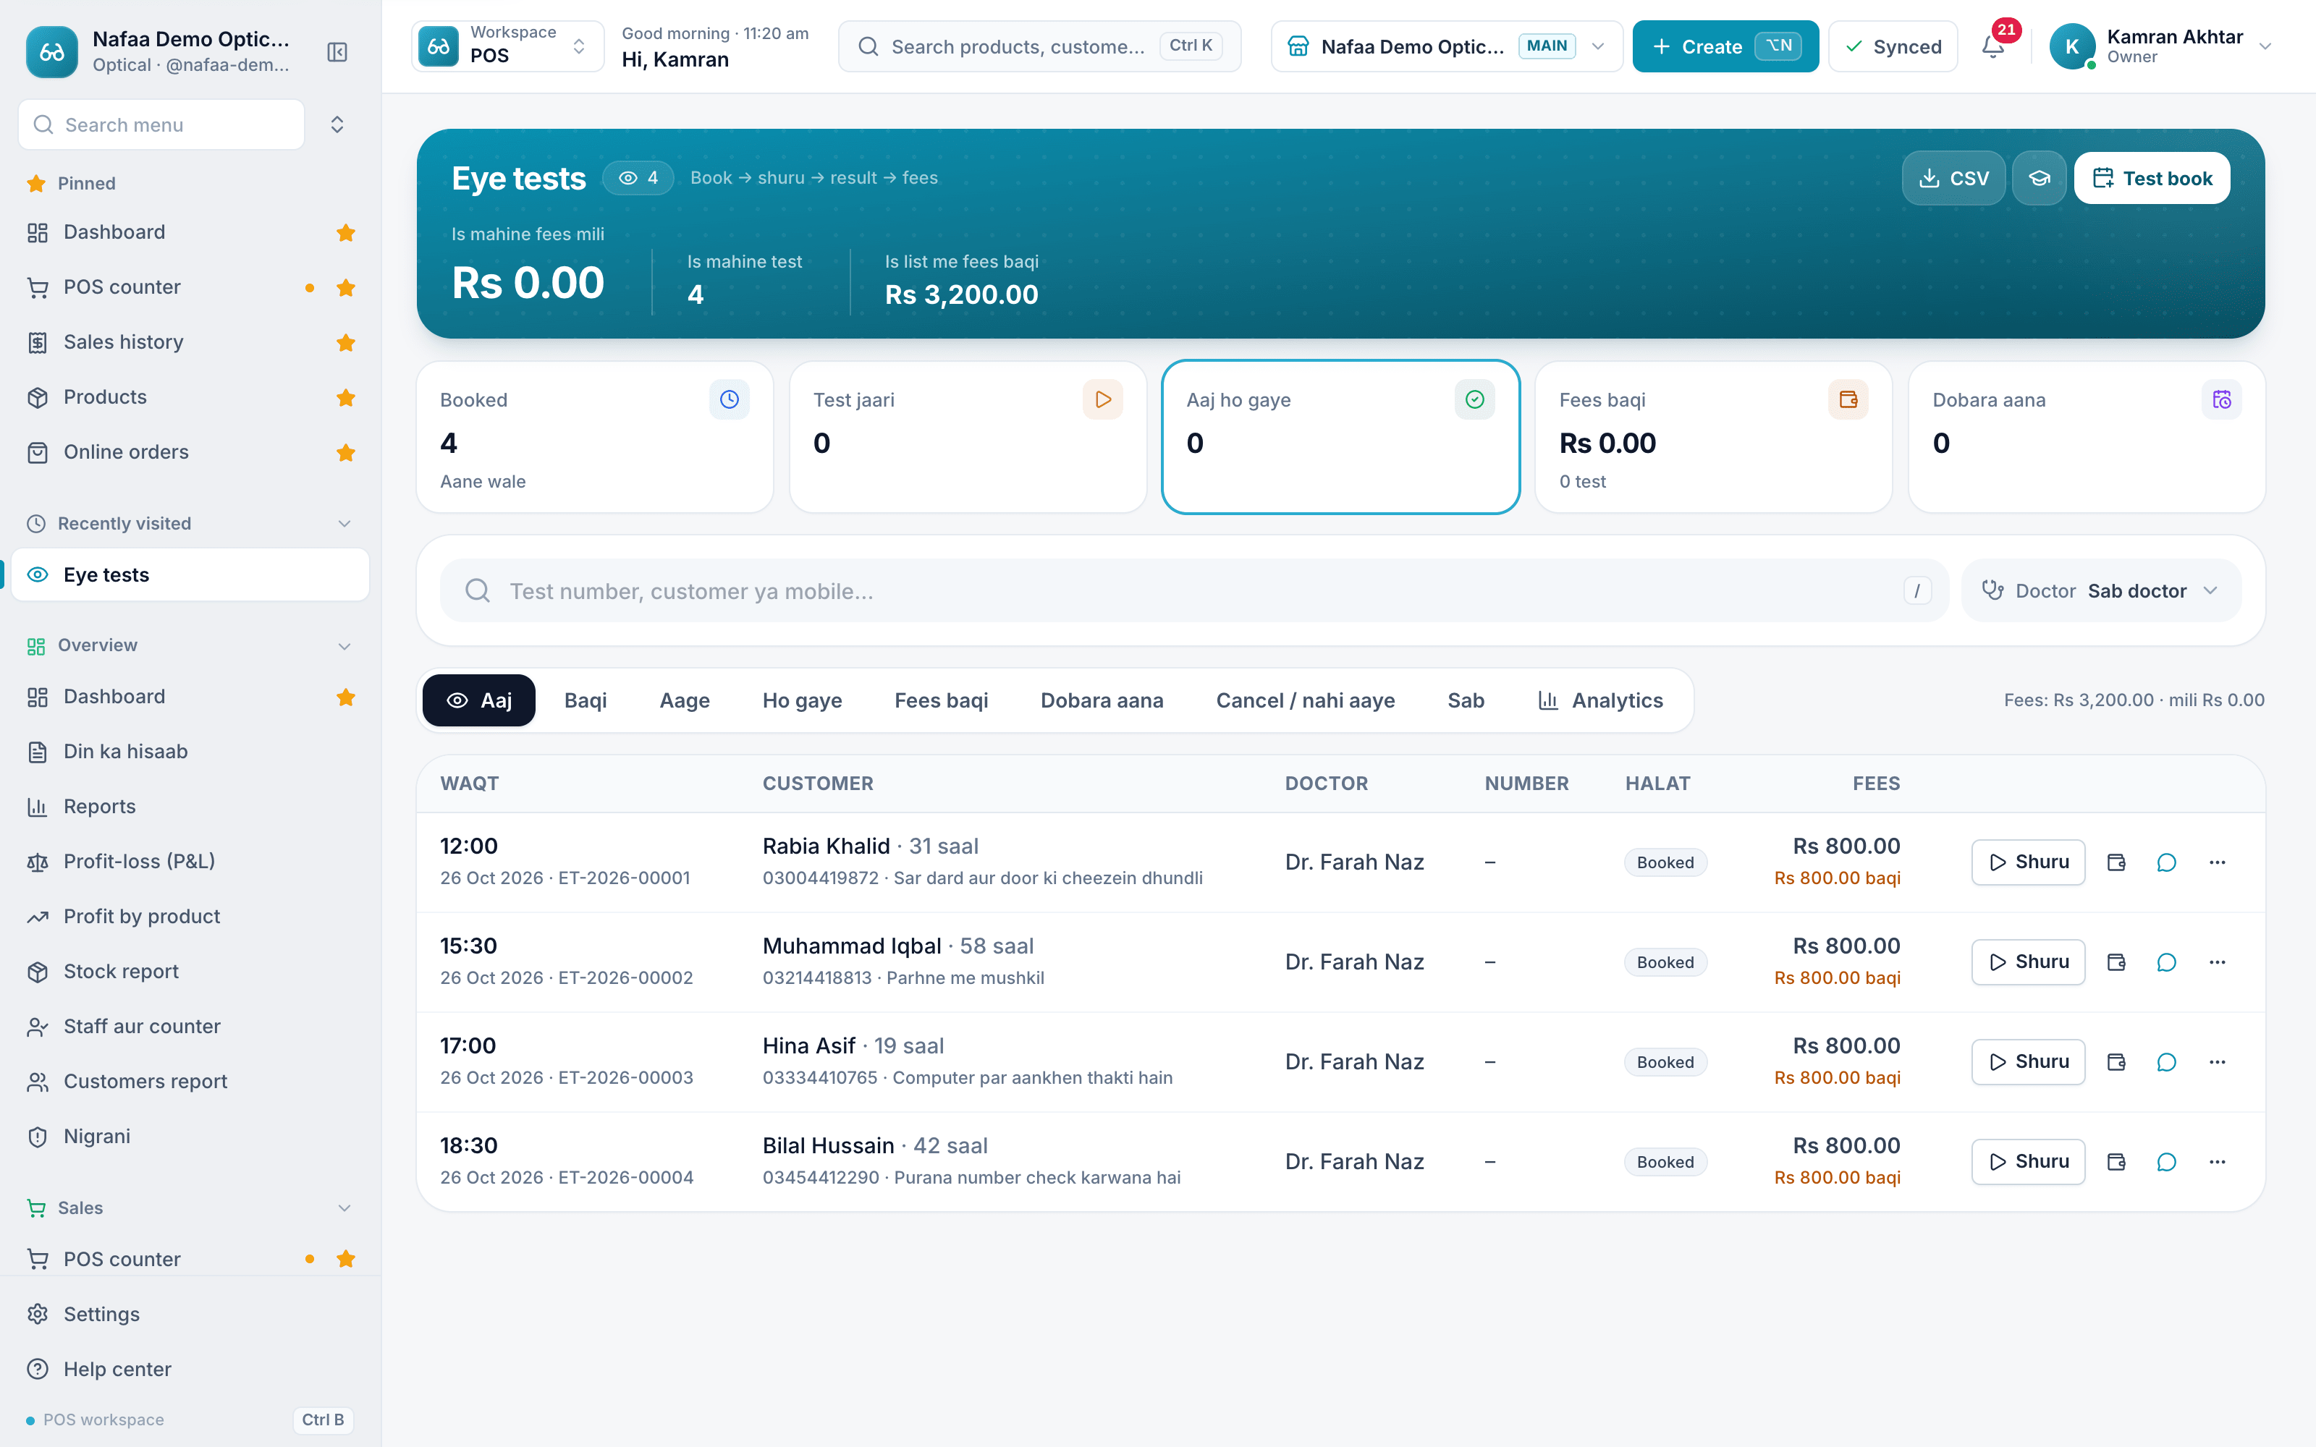This screenshot has width=2316, height=1447.
Task: Open Stock report in sidebar
Action: [190, 972]
